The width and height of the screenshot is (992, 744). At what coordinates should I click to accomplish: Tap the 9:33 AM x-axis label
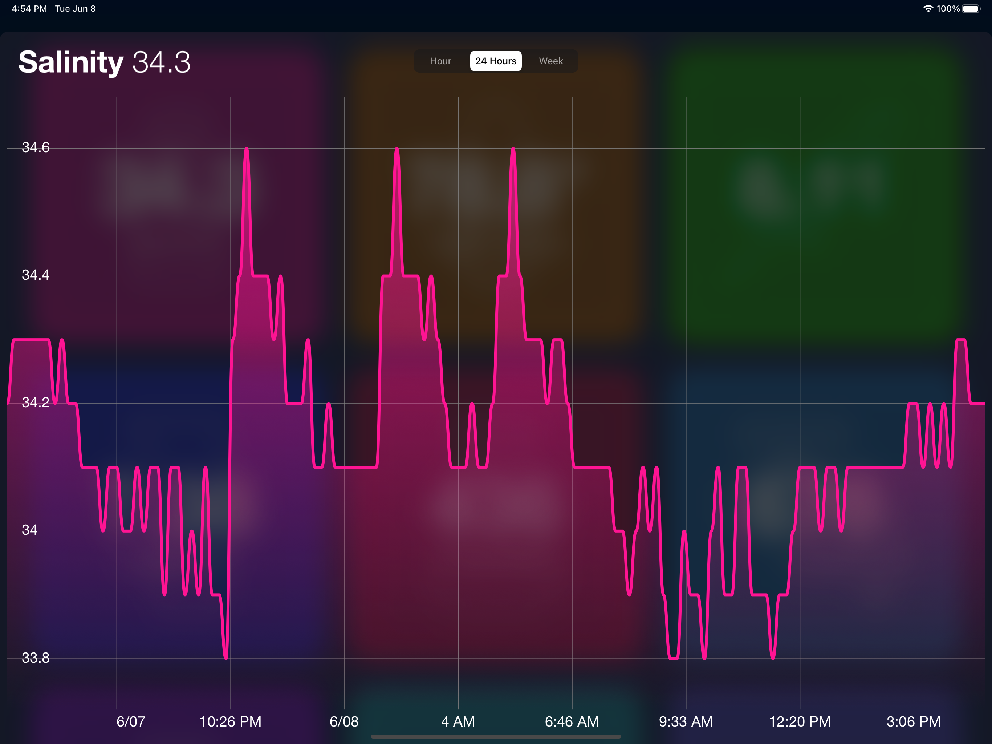(x=686, y=721)
